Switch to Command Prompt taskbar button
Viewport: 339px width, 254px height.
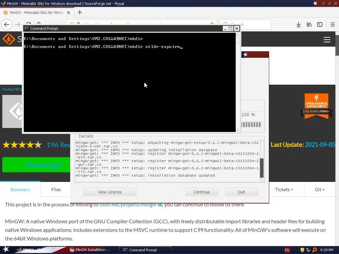click(x=145, y=250)
